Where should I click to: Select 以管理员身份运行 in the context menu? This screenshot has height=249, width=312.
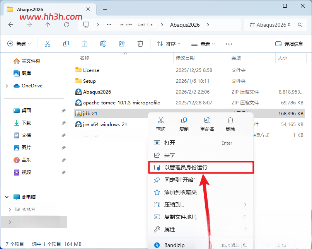[x=201, y=167]
